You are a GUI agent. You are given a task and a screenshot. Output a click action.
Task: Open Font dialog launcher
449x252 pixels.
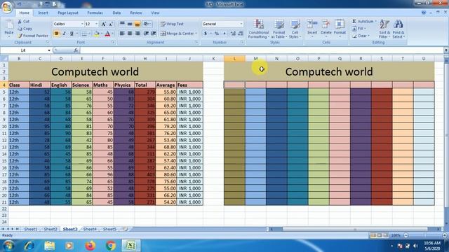113,42
